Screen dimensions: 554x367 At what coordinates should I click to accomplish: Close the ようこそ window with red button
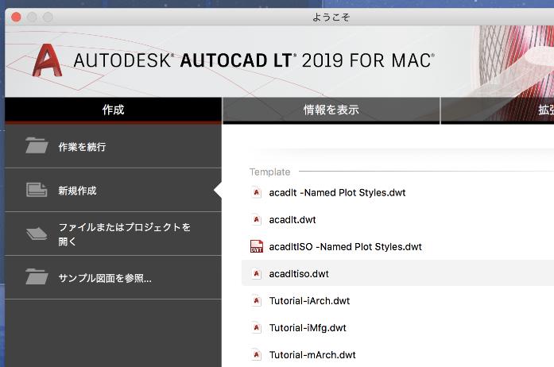click(x=16, y=17)
